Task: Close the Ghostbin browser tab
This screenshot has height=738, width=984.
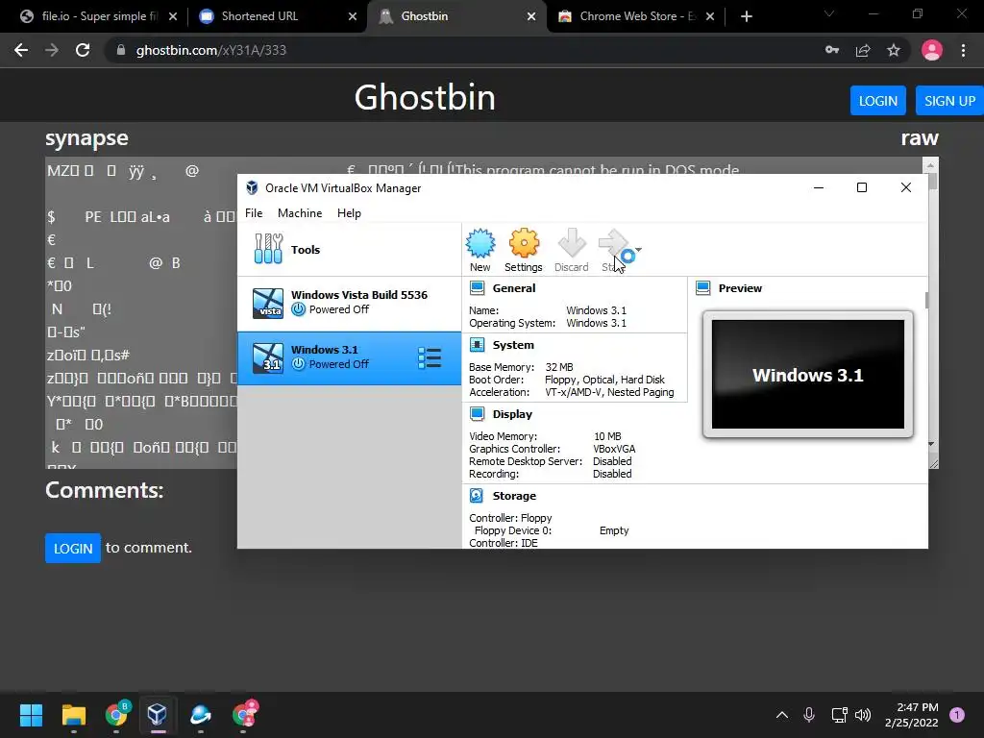Action: click(x=531, y=16)
